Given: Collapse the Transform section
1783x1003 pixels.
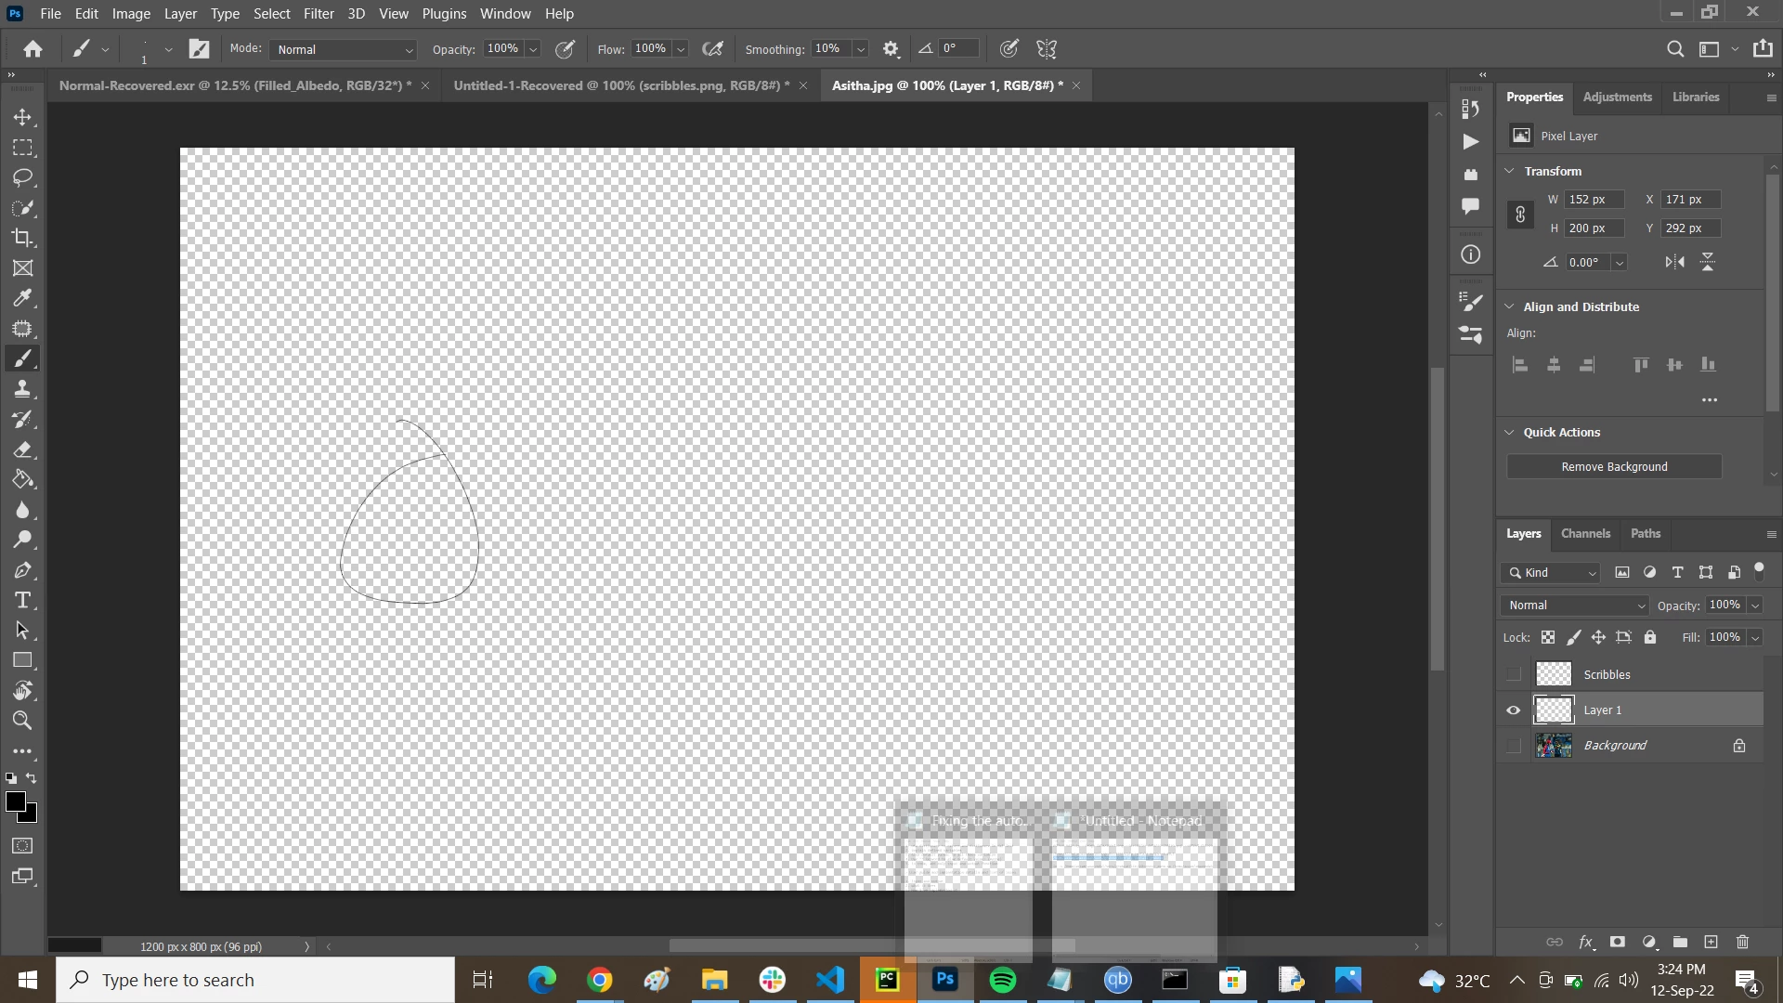Looking at the screenshot, I should (1510, 171).
